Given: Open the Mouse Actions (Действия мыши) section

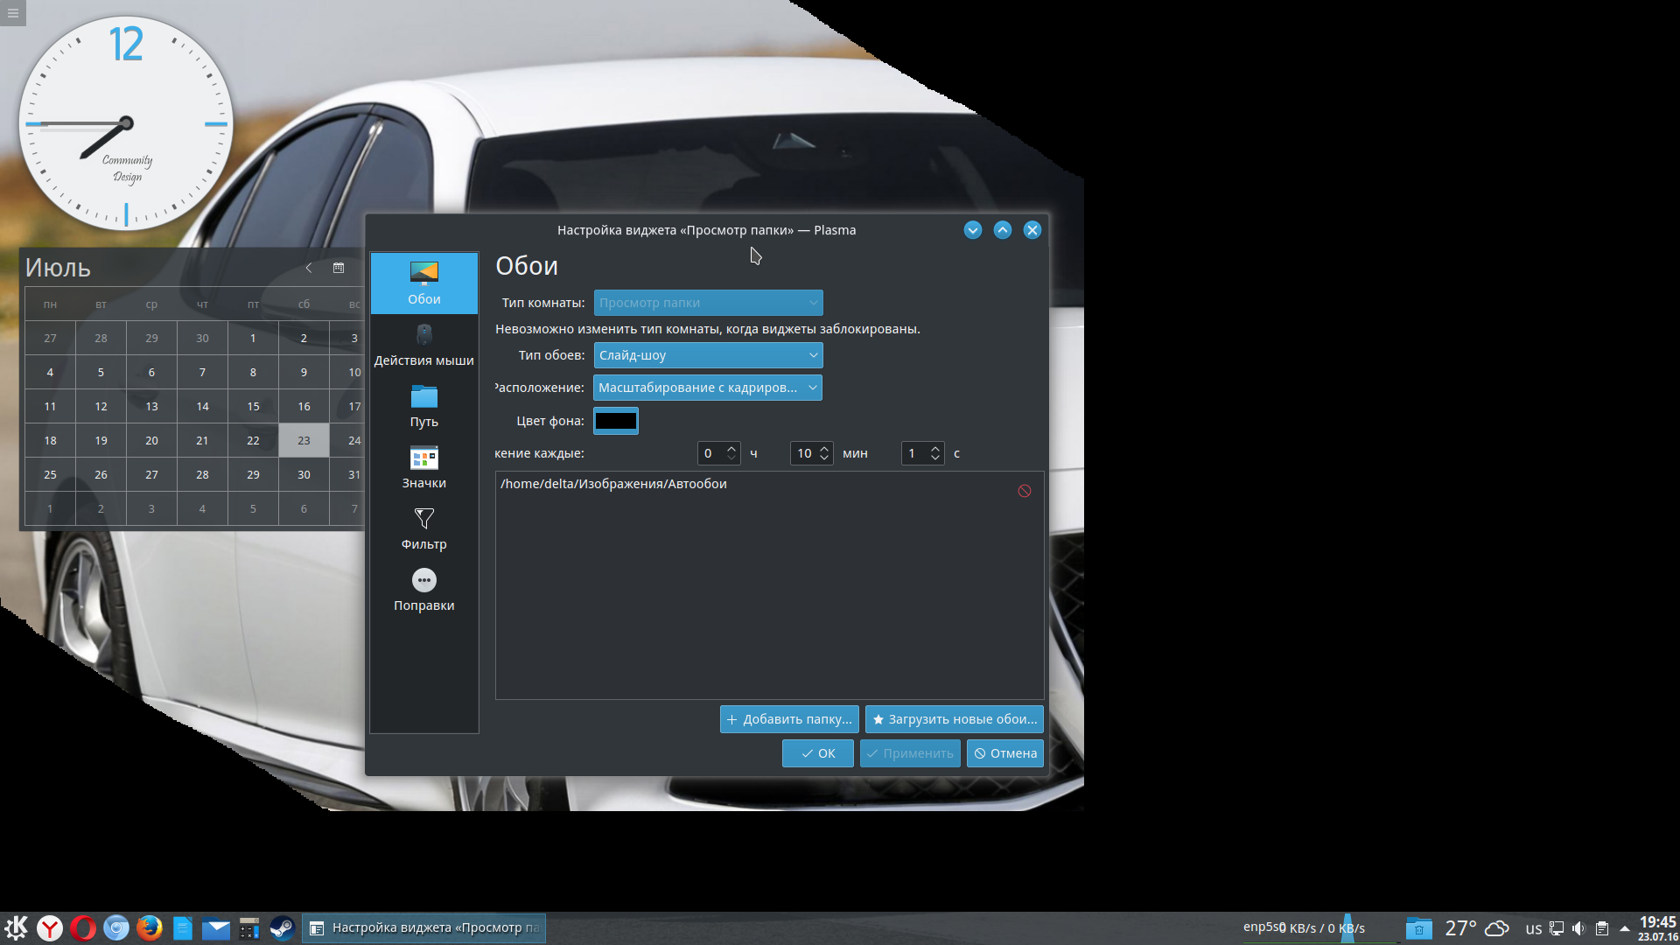Looking at the screenshot, I should coord(423,345).
